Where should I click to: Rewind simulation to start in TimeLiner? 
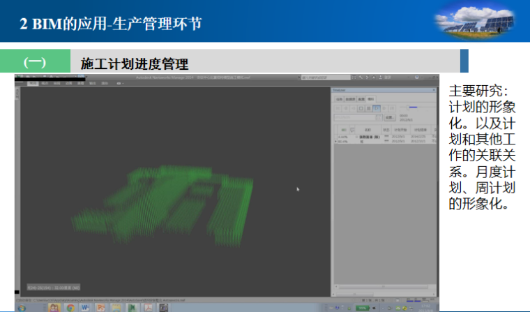[x=336, y=108]
